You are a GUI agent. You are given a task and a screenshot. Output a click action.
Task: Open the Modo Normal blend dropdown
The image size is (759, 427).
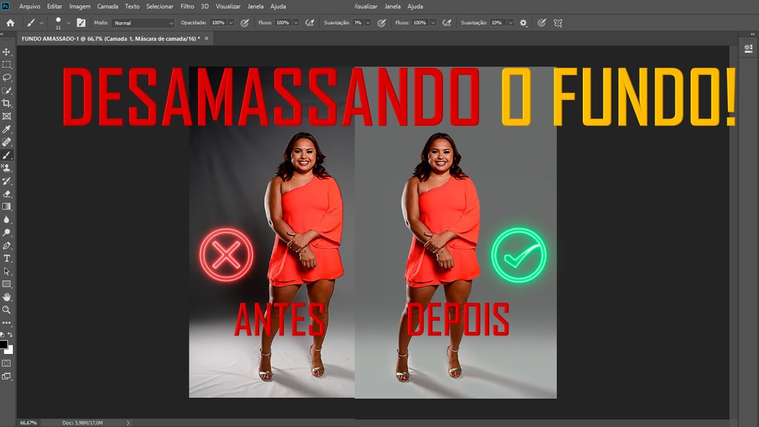143,23
